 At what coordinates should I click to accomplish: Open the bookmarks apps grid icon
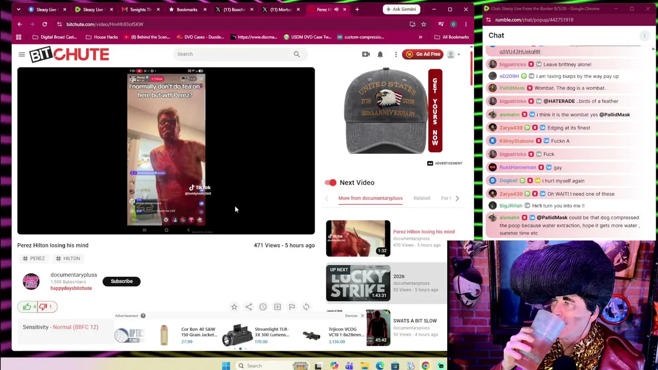tap(19, 37)
